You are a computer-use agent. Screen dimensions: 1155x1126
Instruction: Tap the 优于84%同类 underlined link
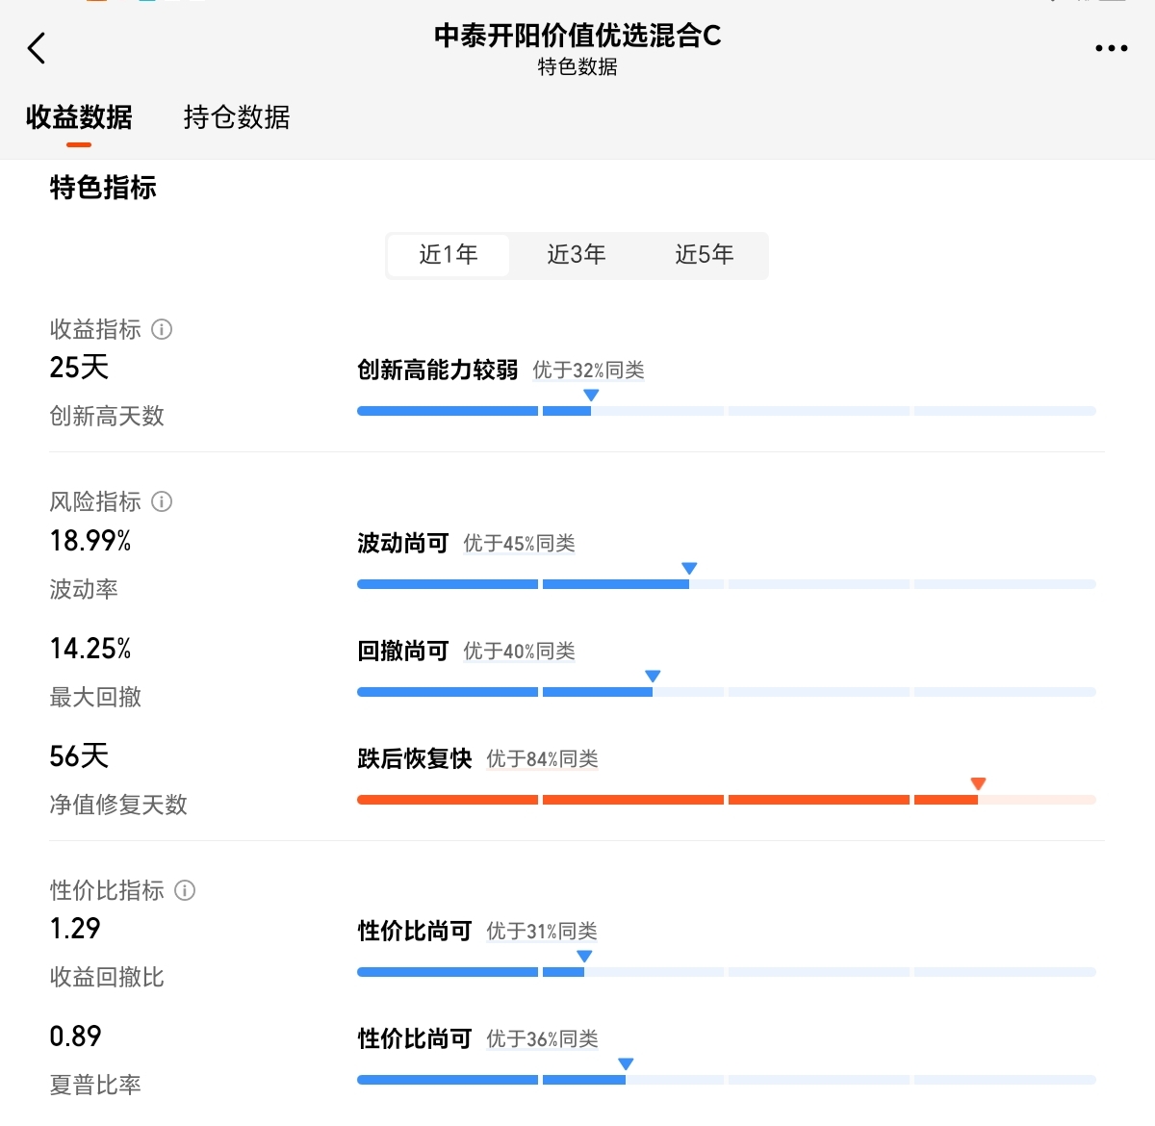[x=542, y=759]
